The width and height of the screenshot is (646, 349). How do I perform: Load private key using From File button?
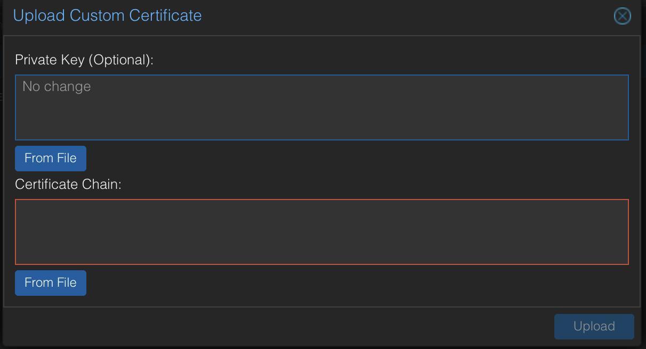pos(51,158)
